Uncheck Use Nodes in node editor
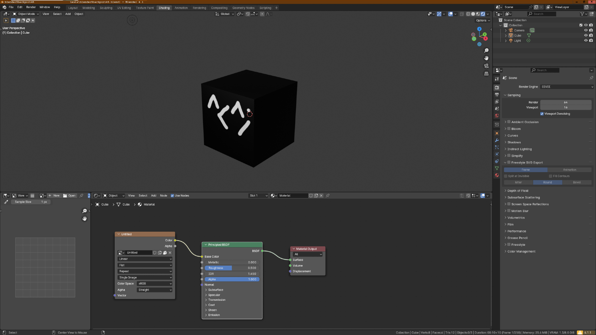The image size is (596, 335). (x=172, y=196)
